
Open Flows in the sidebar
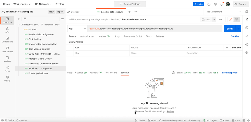coord(7,69)
